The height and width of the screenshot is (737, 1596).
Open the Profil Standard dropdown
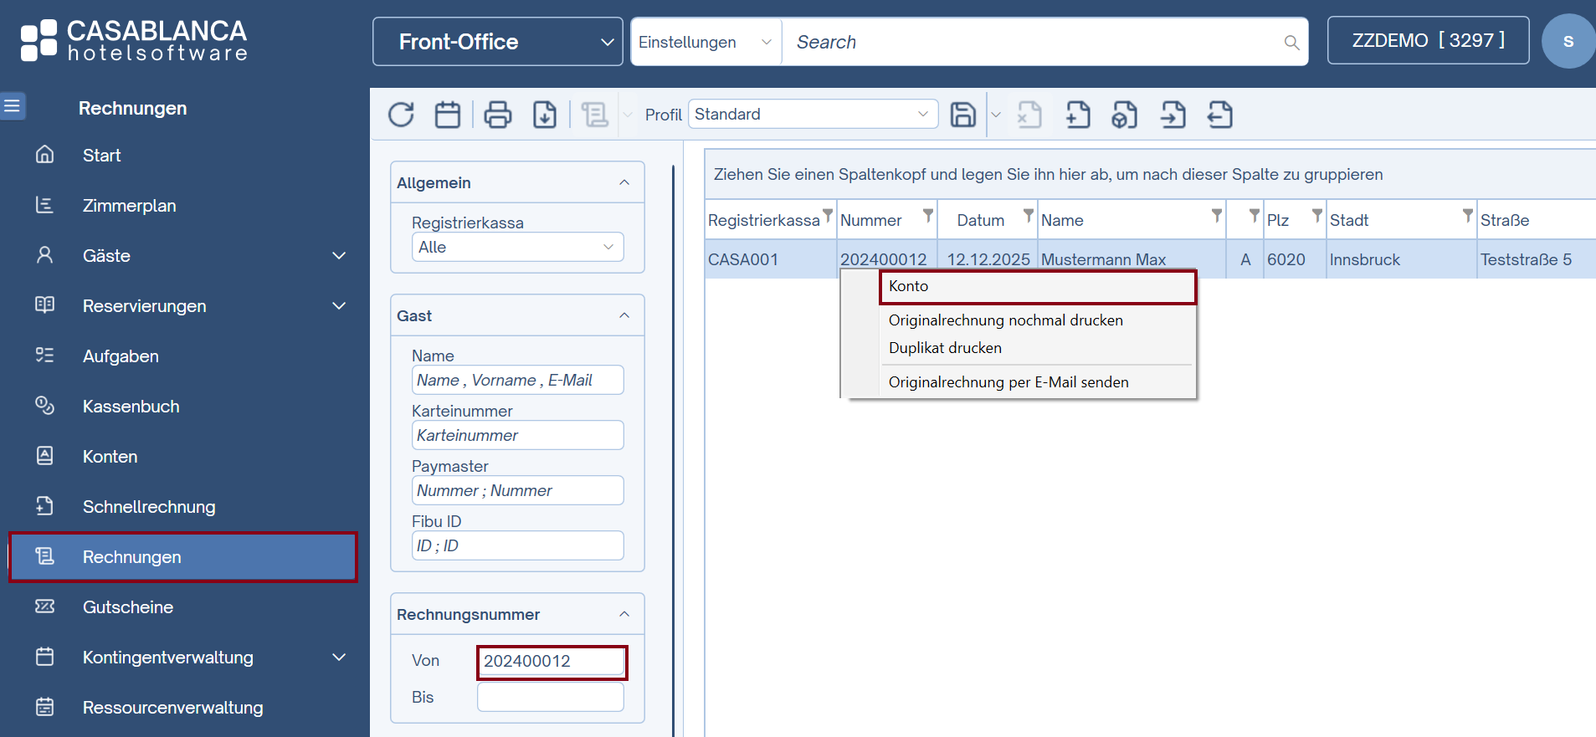812,115
